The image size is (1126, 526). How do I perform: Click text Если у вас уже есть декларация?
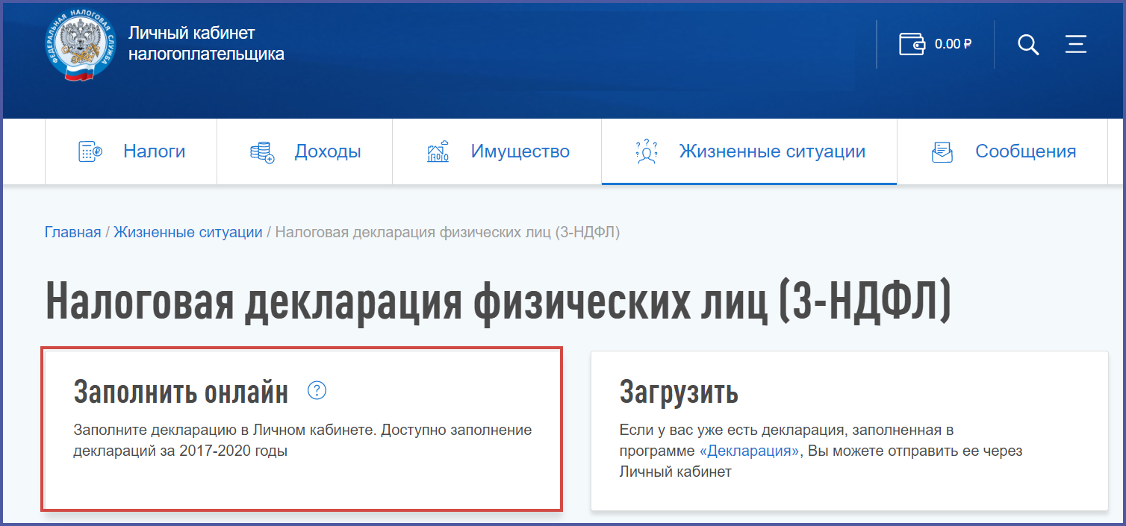pos(734,430)
